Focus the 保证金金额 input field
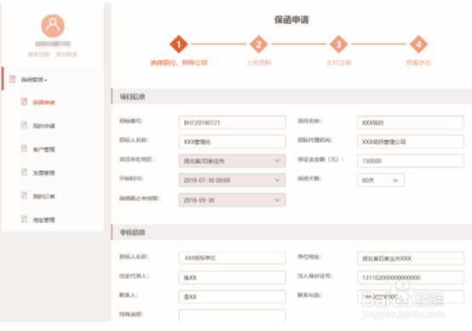472x331 pixels. 411,161
